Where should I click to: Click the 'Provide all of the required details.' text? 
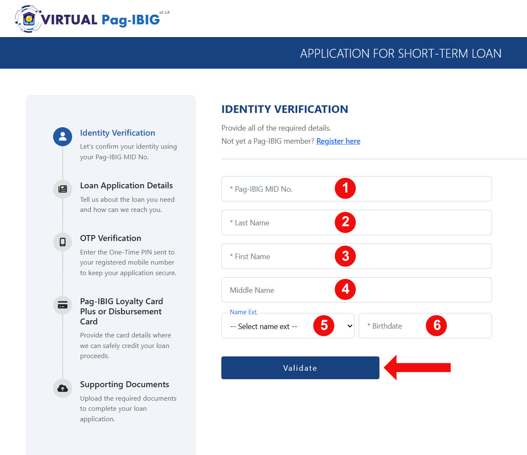click(x=276, y=128)
